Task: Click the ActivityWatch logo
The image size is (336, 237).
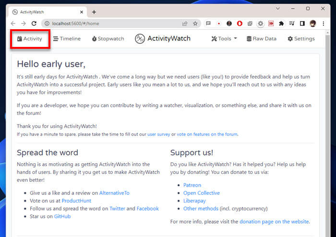Action: (x=162, y=39)
